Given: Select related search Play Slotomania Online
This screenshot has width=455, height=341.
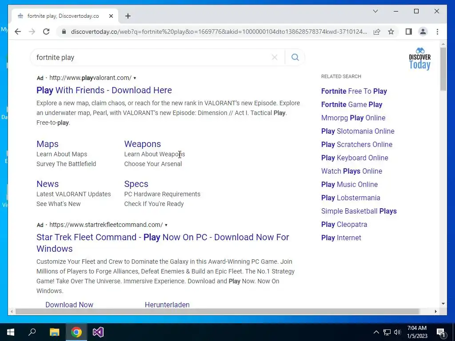Looking at the screenshot, I should click(x=358, y=131).
